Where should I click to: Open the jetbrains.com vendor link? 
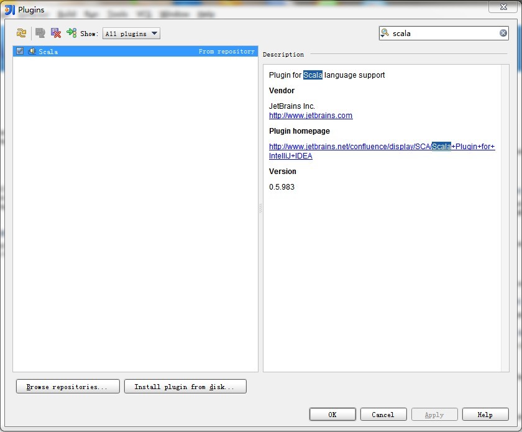tap(311, 116)
